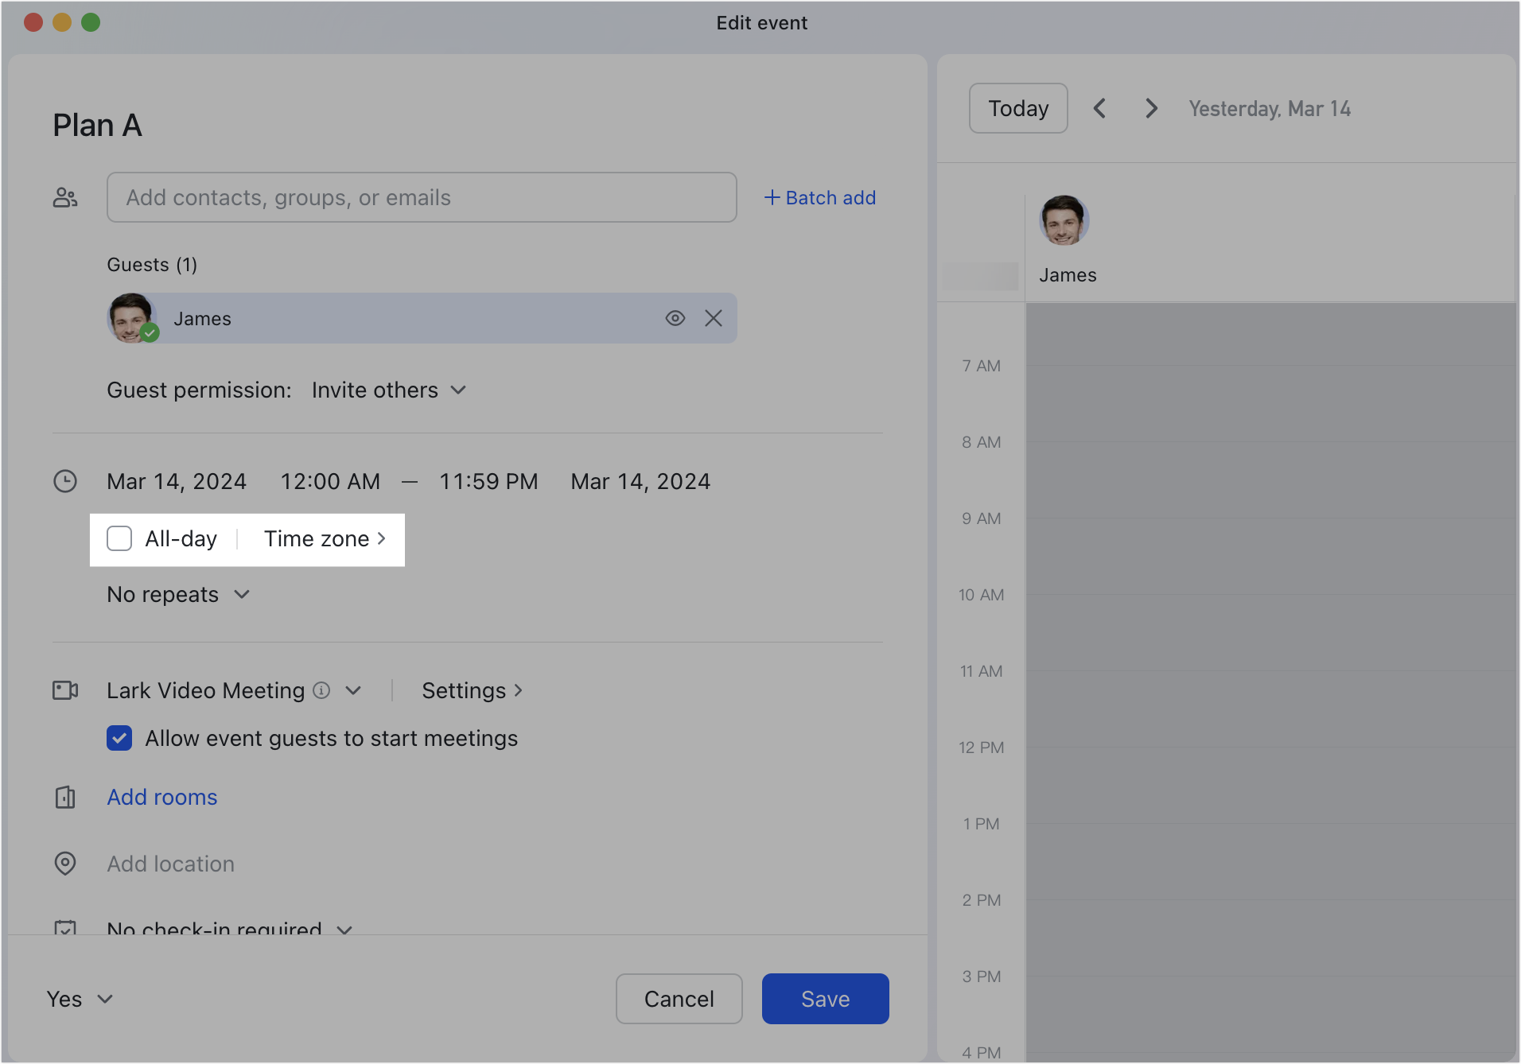
Task: Open the Add rooms link
Action: click(161, 797)
